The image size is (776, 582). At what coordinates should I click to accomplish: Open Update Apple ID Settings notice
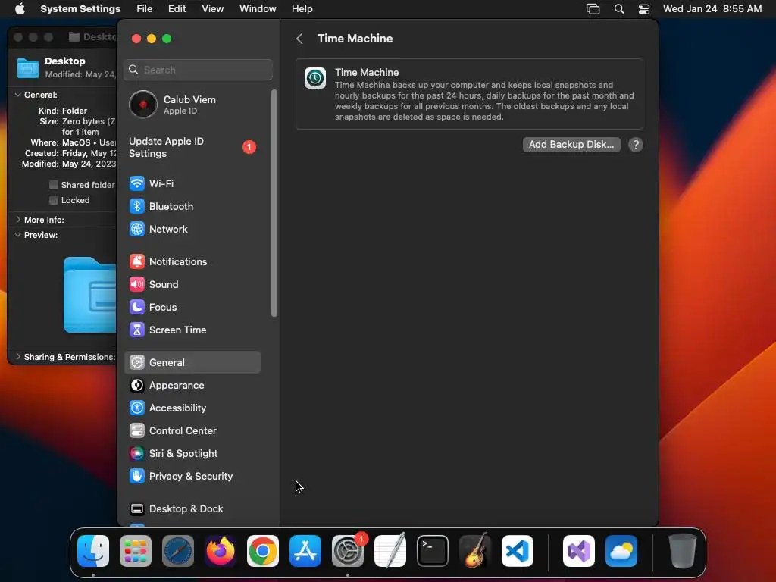(192, 148)
